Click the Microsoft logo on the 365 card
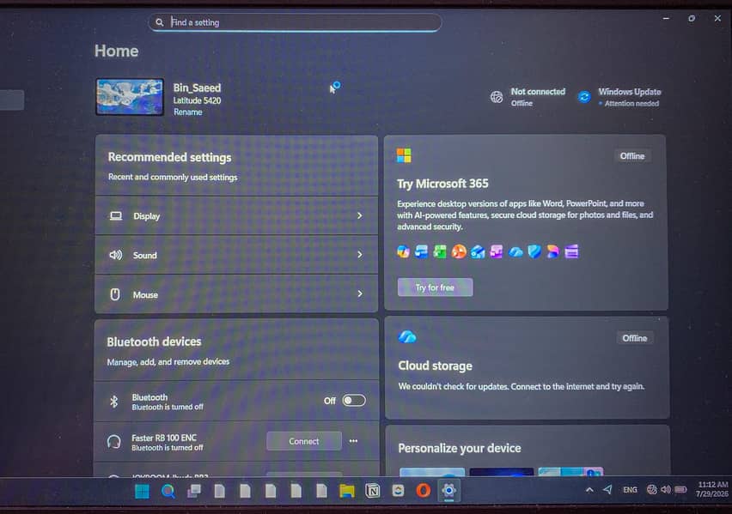The height and width of the screenshot is (514, 732). click(404, 155)
